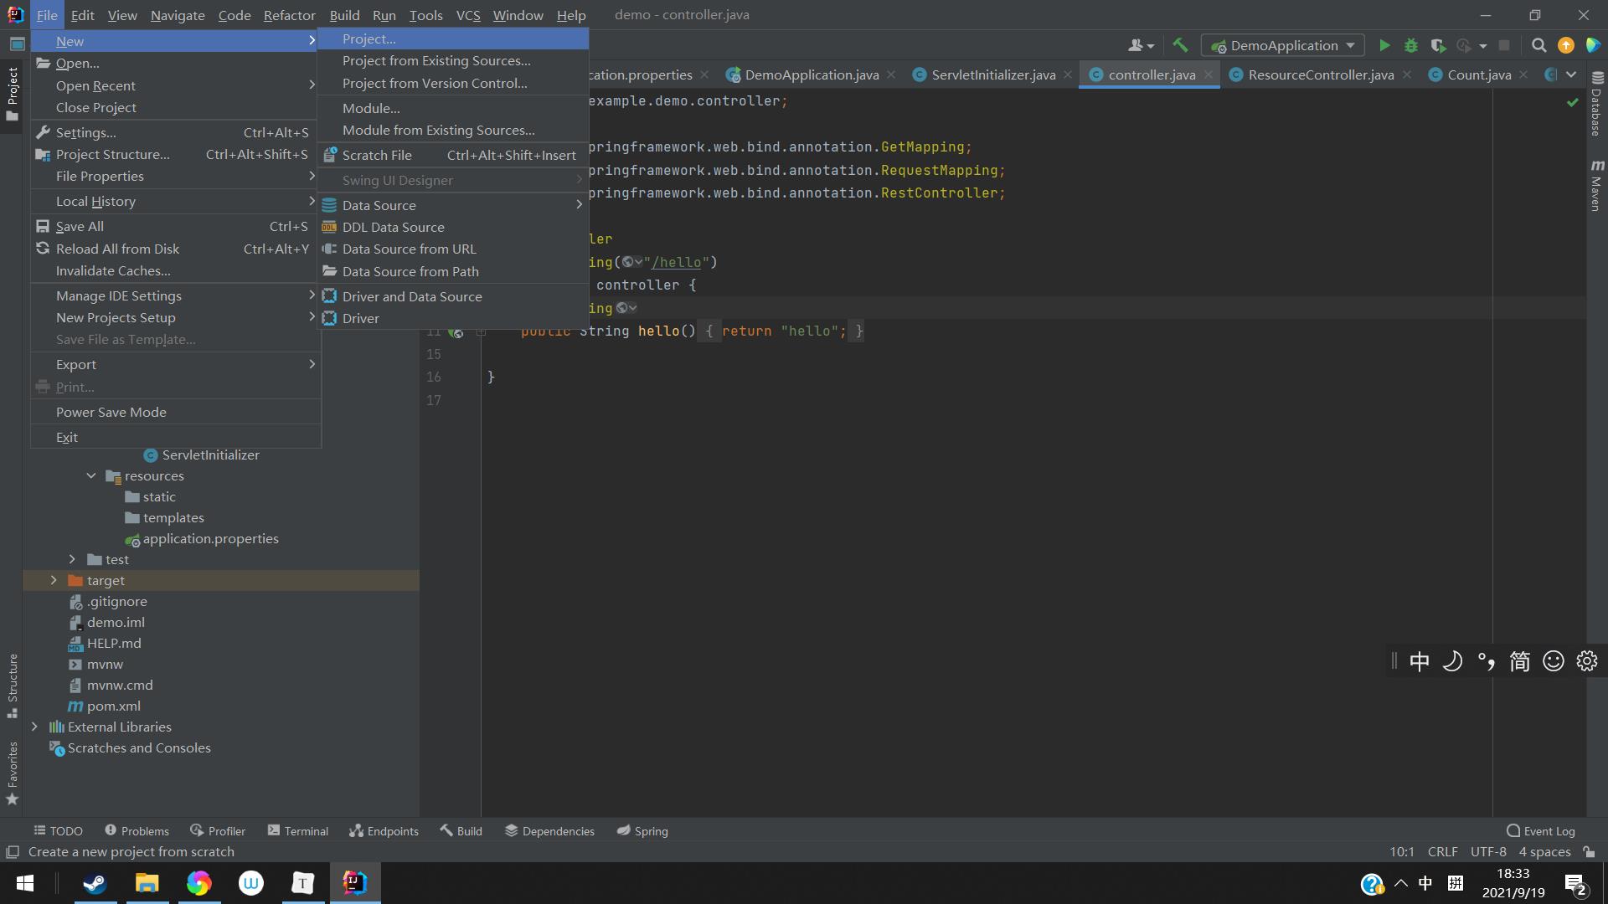Click the Debug bug icon

pos(1411,45)
